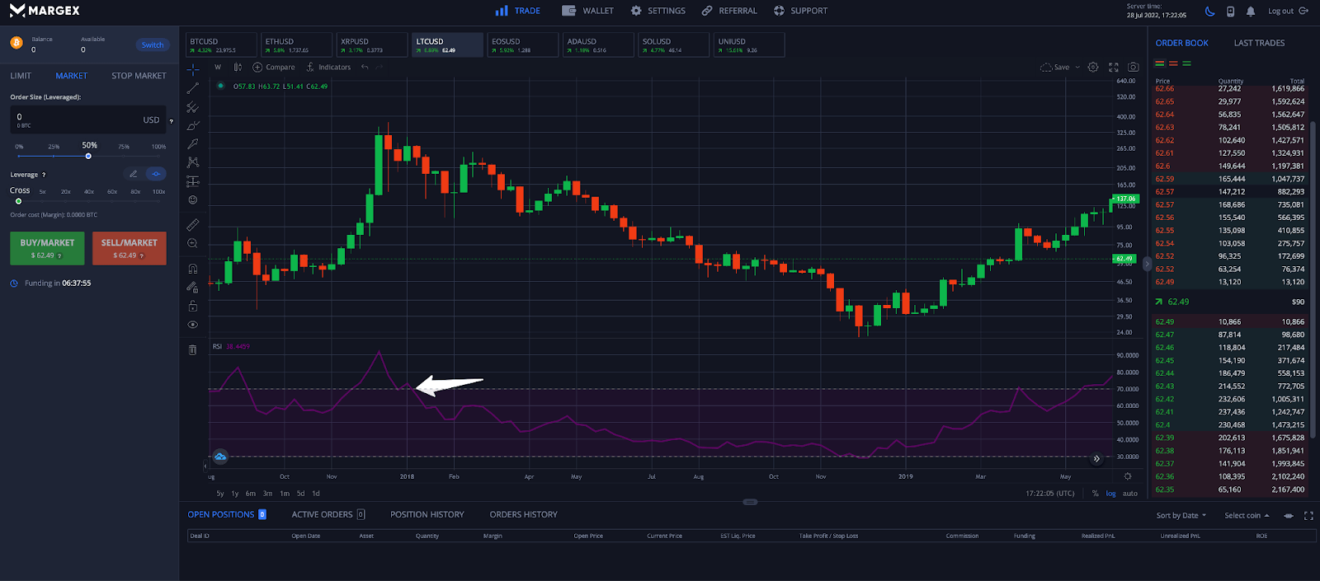The width and height of the screenshot is (1320, 581).
Task: Enter fullscreen chart mode
Action: [x=1114, y=68]
